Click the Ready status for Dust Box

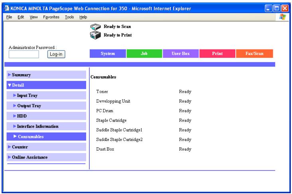[x=185, y=149]
